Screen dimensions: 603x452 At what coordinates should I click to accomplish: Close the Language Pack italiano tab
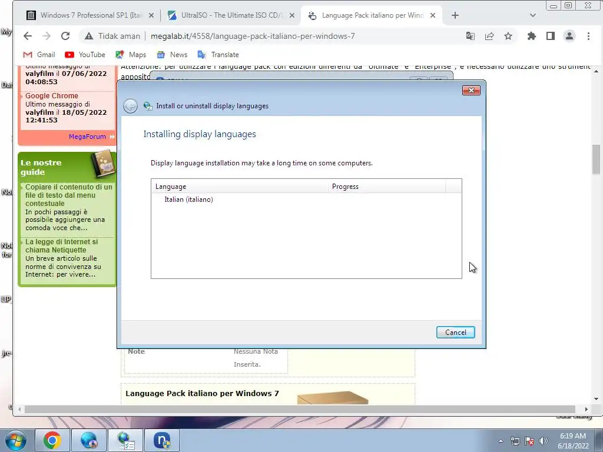tap(433, 15)
